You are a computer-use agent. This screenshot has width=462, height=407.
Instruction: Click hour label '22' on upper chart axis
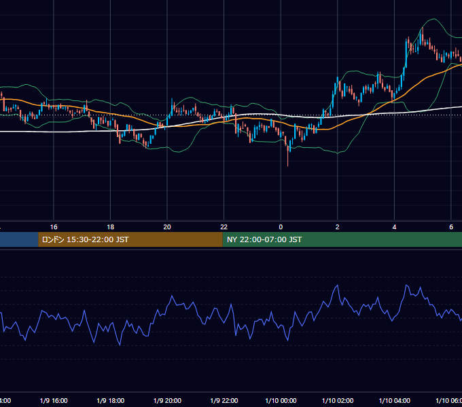(224, 227)
